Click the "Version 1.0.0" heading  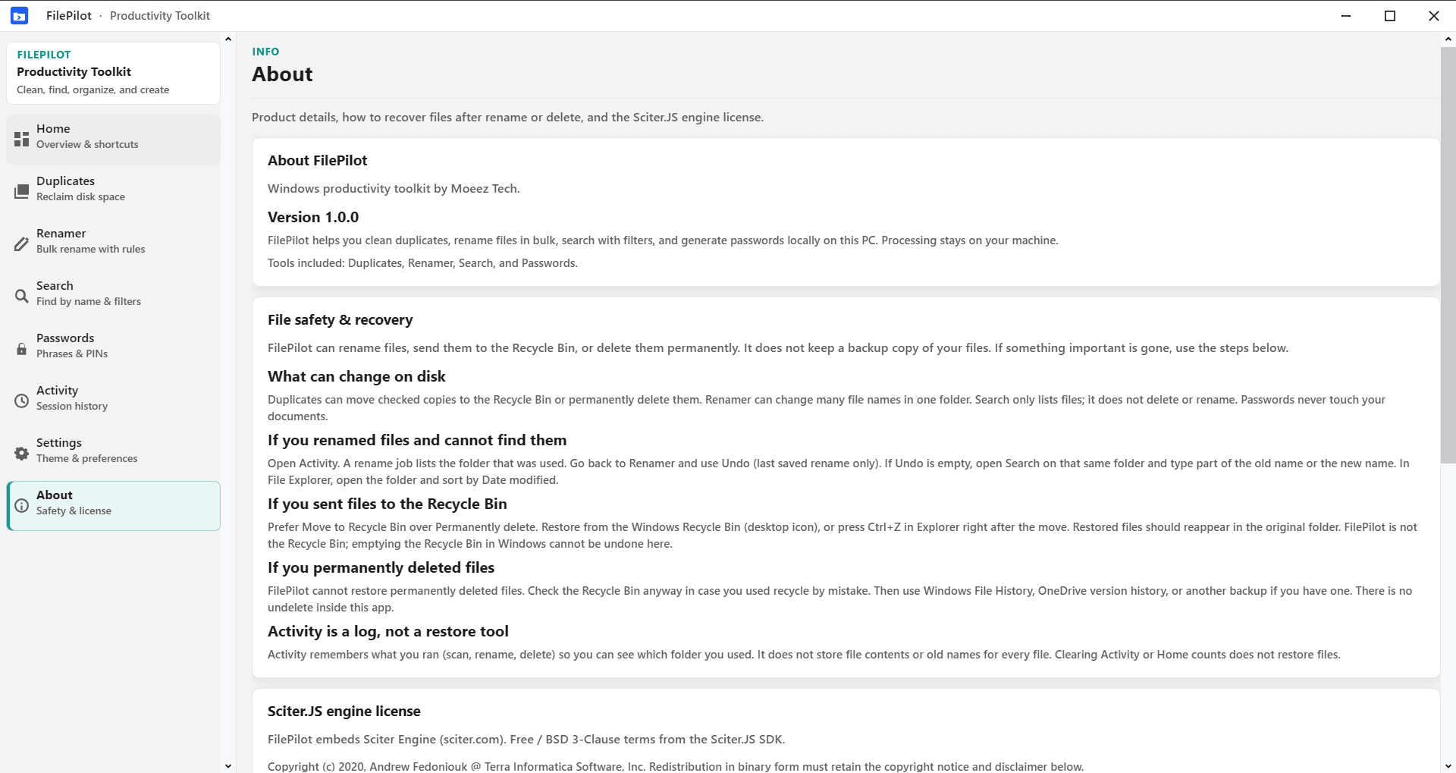[x=313, y=218]
